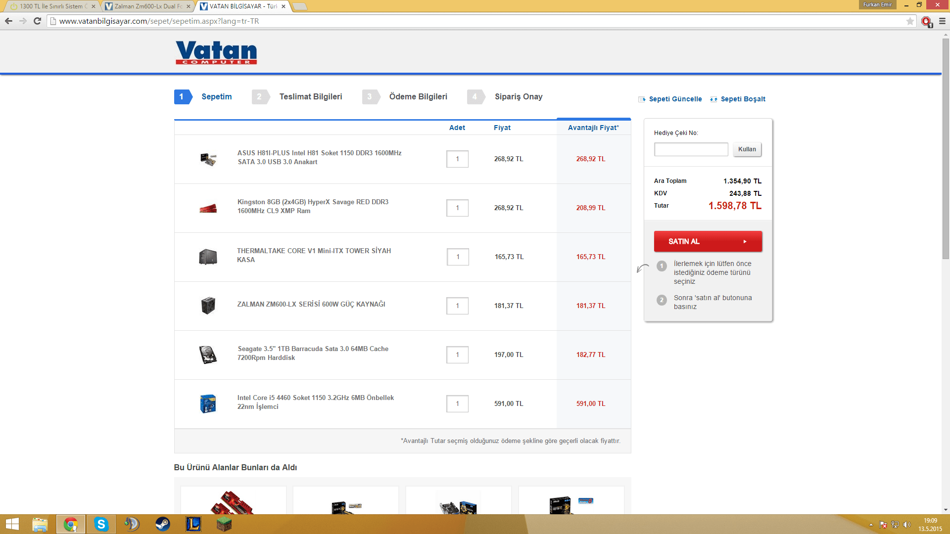This screenshot has height=534, width=950.
Task: Open Skype from the taskbar
Action: [x=101, y=524]
